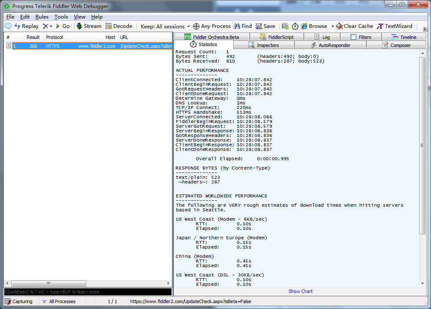
Task: Switch to the Composer tab
Action: click(x=396, y=45)
